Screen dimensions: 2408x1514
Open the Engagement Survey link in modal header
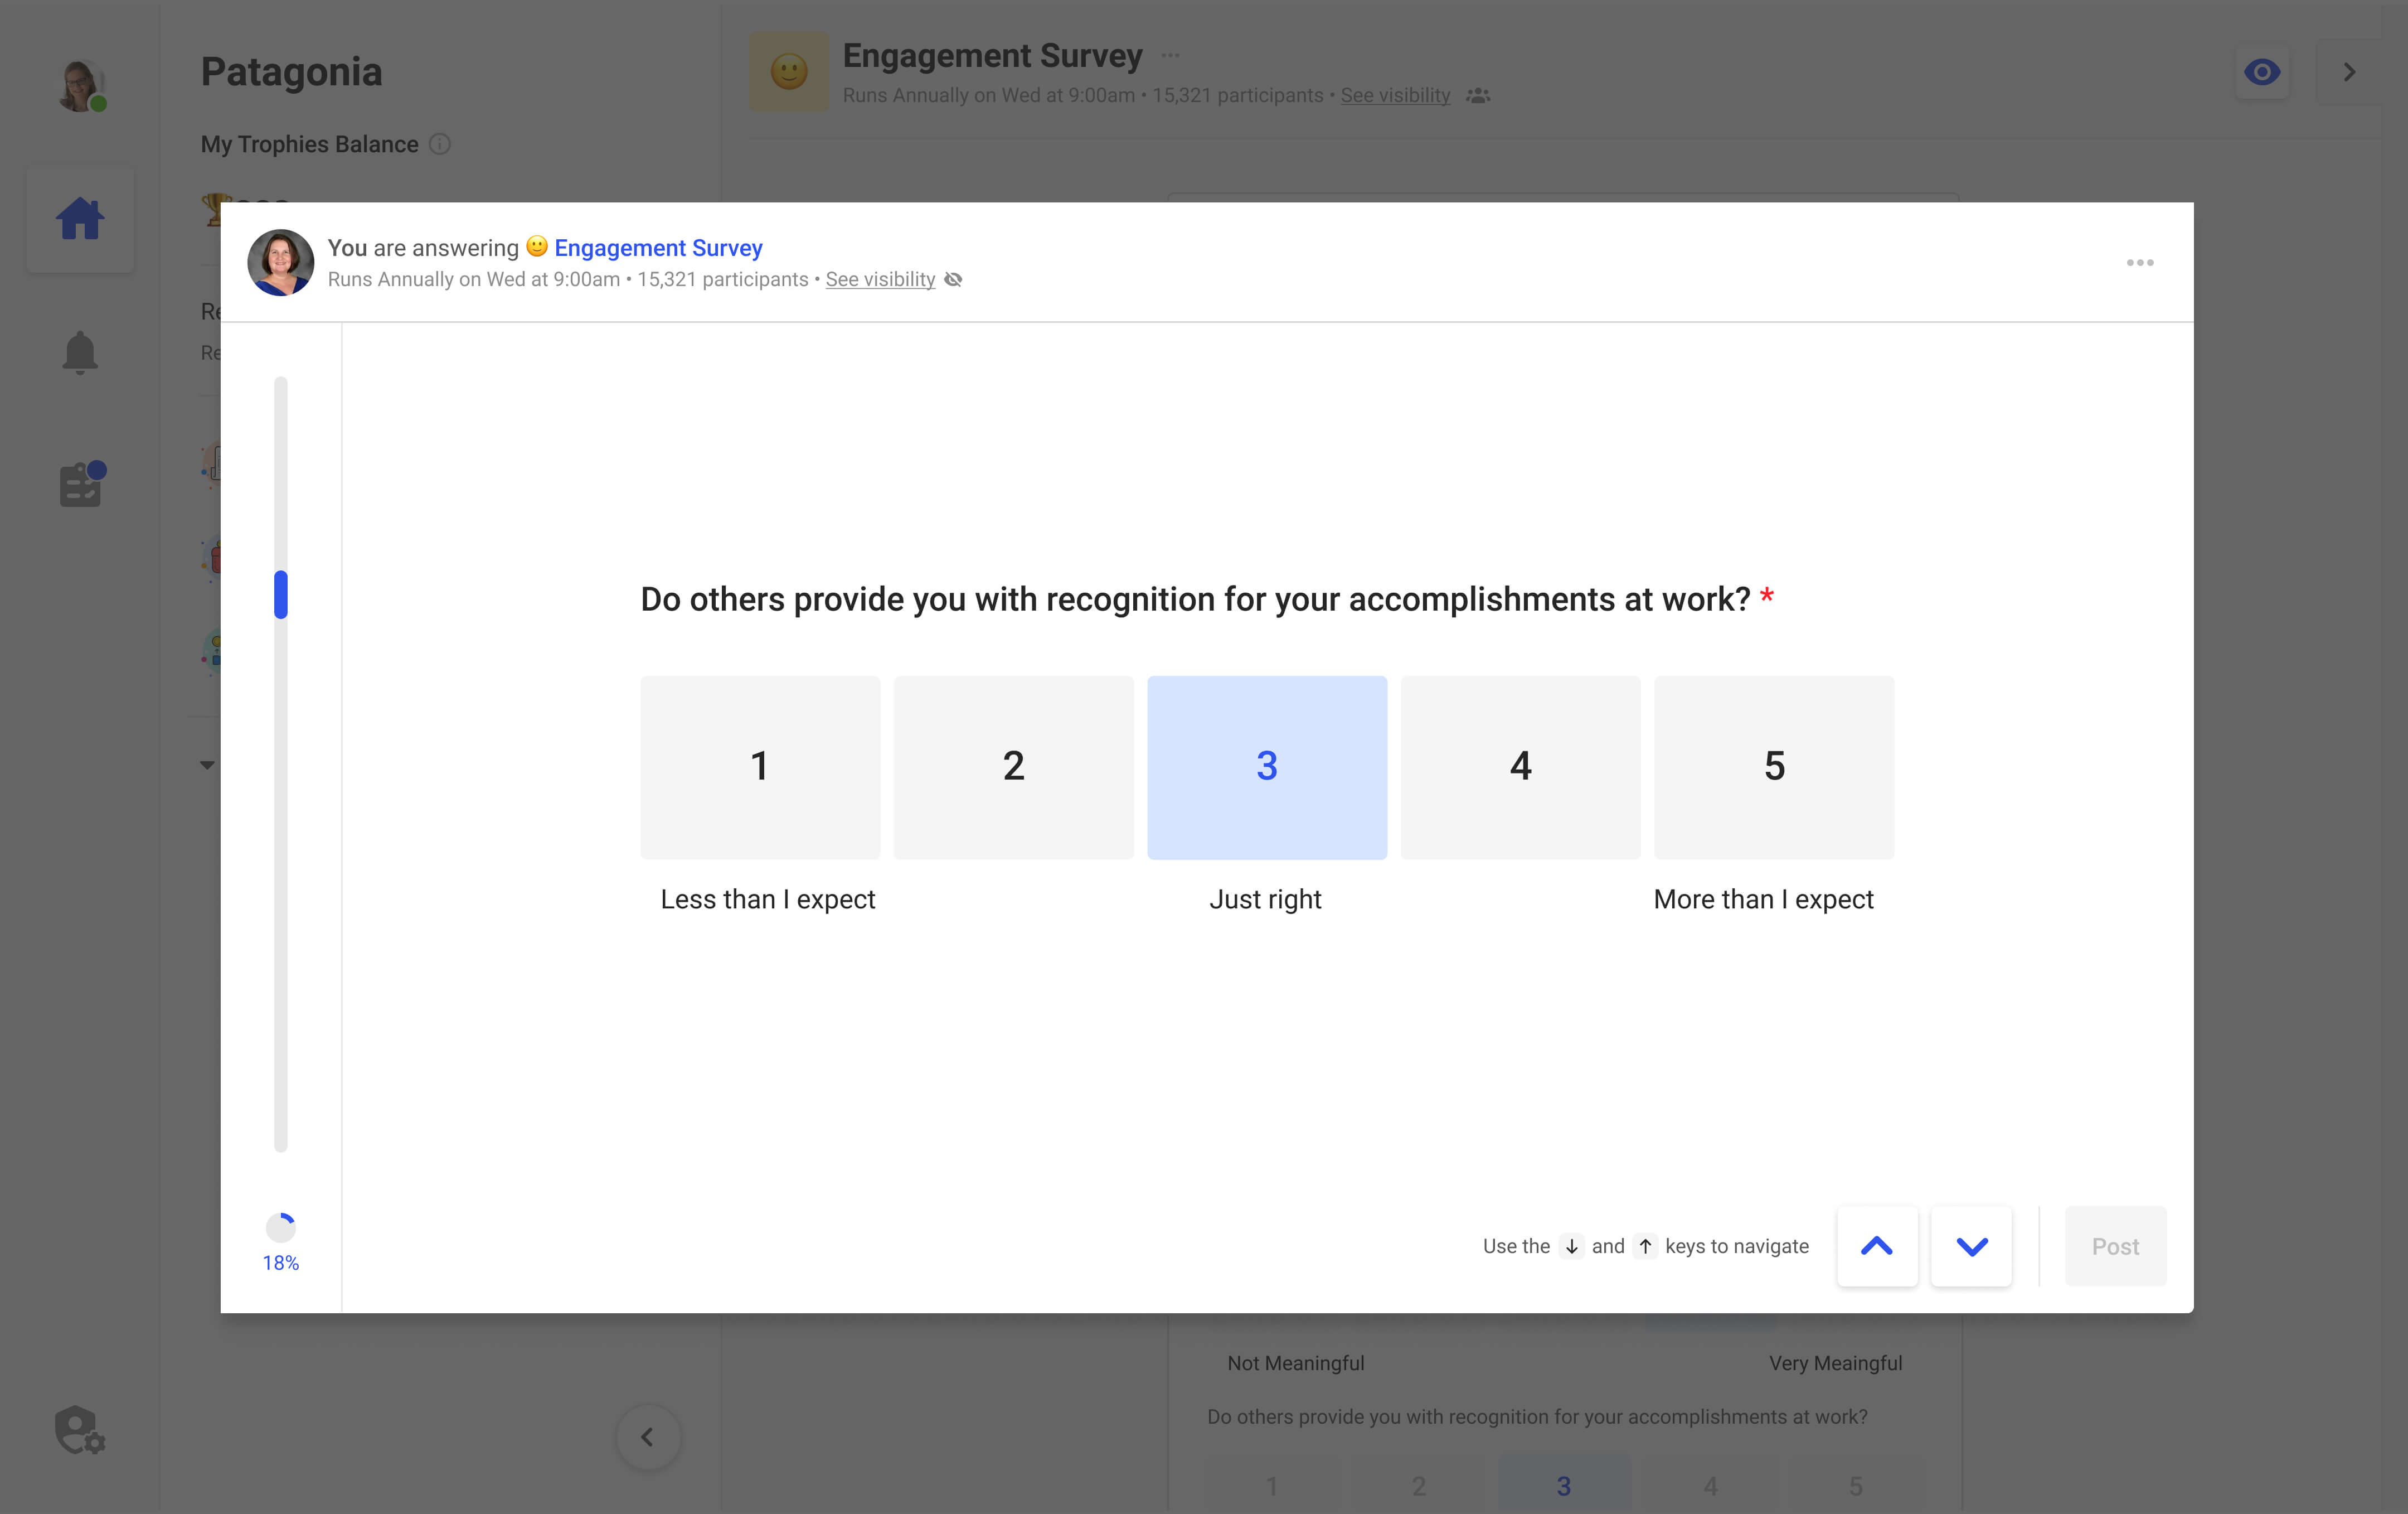coord(658,247)
